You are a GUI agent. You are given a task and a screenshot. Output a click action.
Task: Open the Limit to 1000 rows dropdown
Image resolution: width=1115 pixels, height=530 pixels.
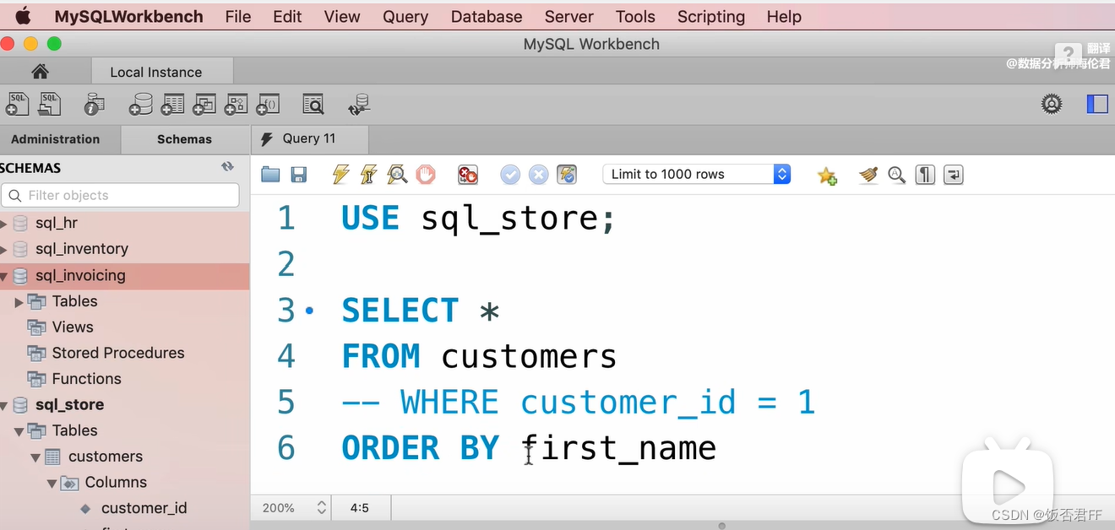(x=696, y=174)
